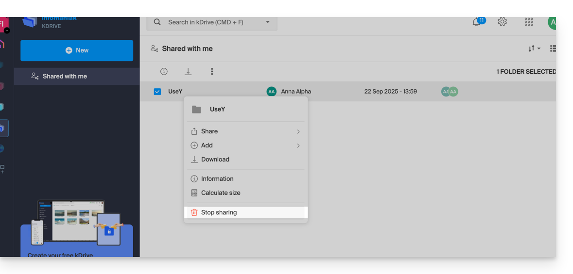Image resolution: width=573 pixels, height=274 pixels.
Task: Open the sort order dropdown
Action: pos(534,48)
